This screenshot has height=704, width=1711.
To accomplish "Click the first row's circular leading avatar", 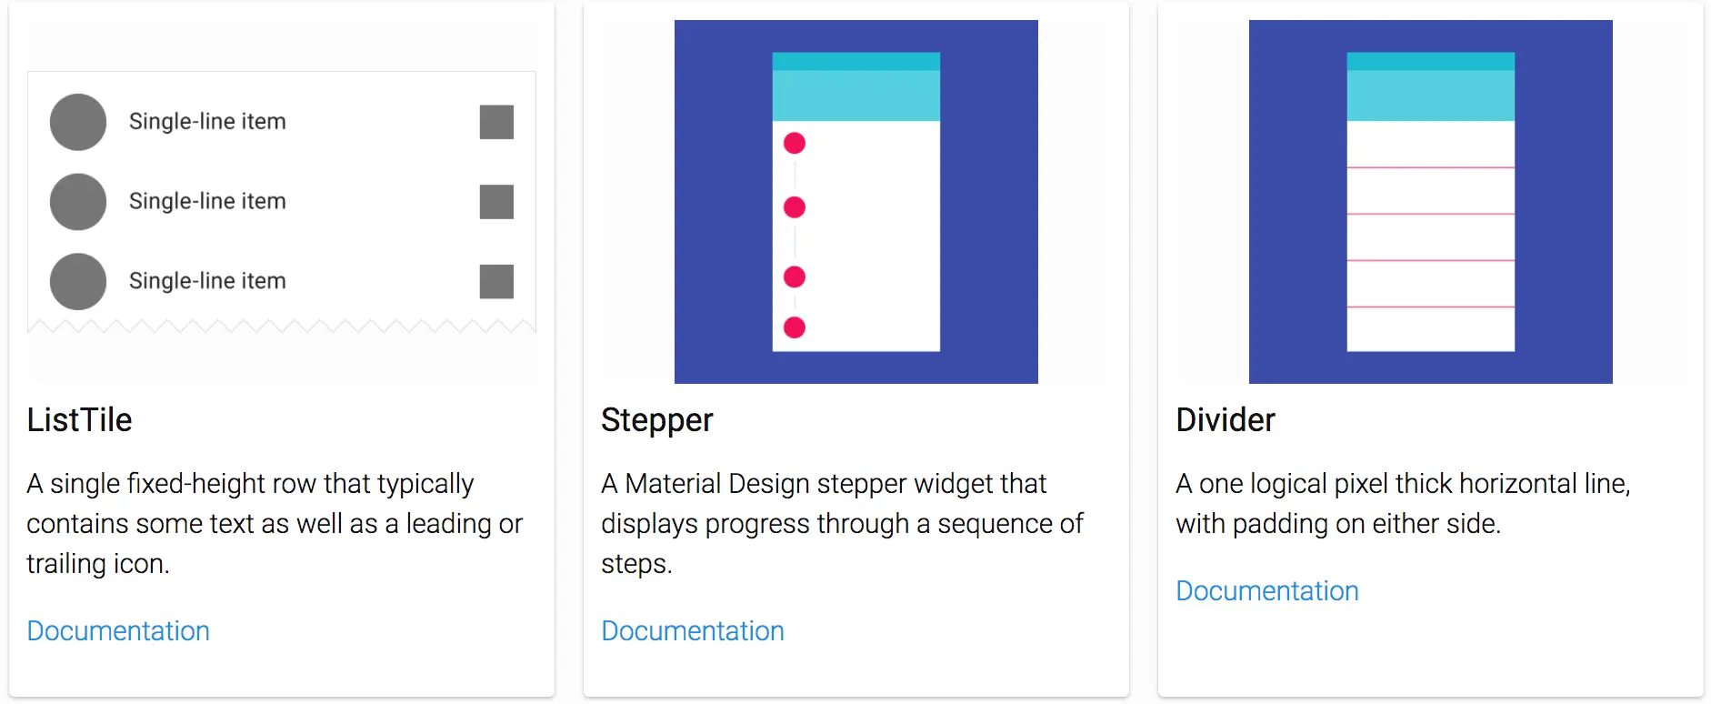I will pyautogui.click(x=78, y=122).
